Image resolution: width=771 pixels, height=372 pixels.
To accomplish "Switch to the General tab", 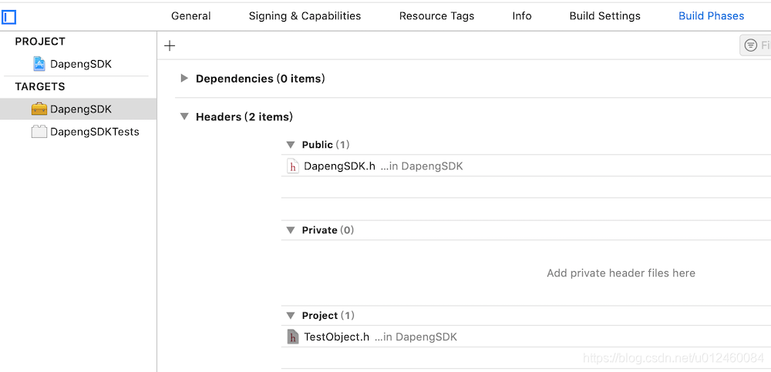I will [x=190, y=16].
